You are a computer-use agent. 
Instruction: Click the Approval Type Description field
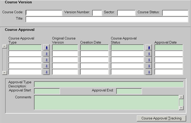point(109,84)
